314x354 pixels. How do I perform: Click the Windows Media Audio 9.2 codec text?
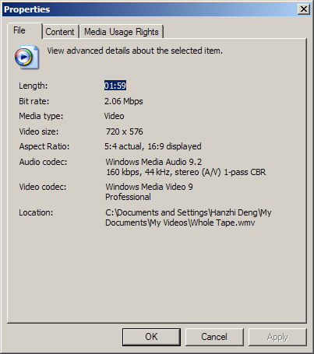pyautogui.click(x=153, y=162)
